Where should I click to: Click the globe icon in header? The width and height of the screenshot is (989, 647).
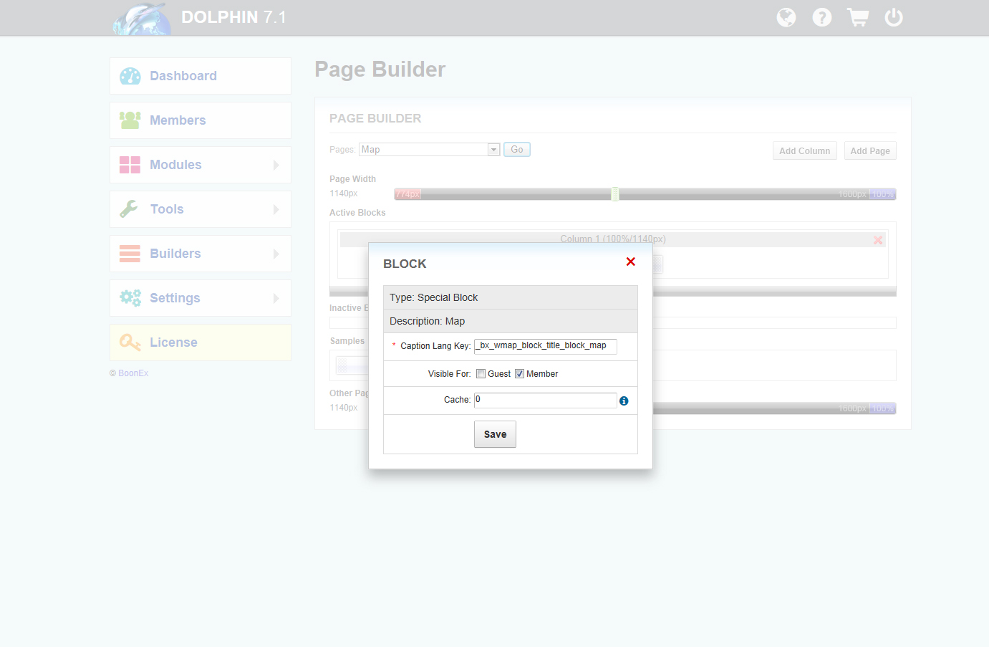(786, 17)
